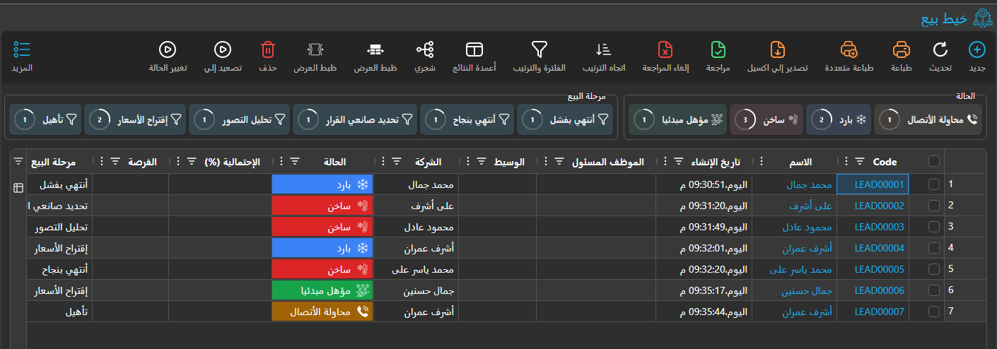Click date cell اليوم,09:35:44 م
Viewport: 997px width, 349px height.
(x=704, y=312)
